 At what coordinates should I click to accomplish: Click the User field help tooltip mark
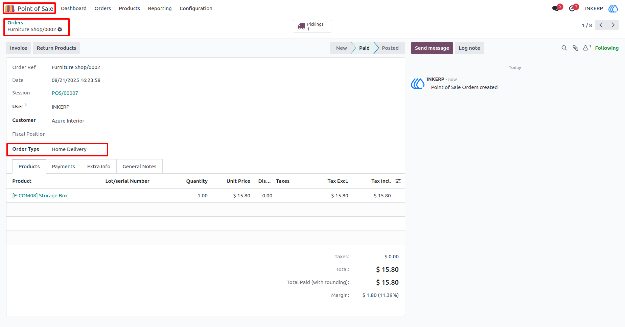point(26,105)
